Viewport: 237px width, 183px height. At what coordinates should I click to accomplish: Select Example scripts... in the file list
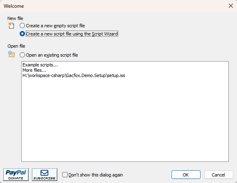pos(40,65)
